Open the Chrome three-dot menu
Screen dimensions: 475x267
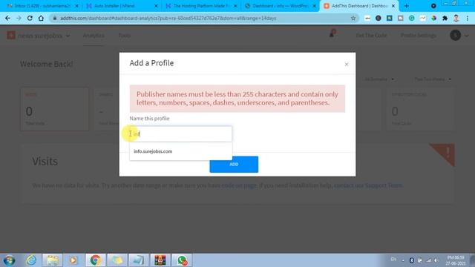click(x=468, y=18)
